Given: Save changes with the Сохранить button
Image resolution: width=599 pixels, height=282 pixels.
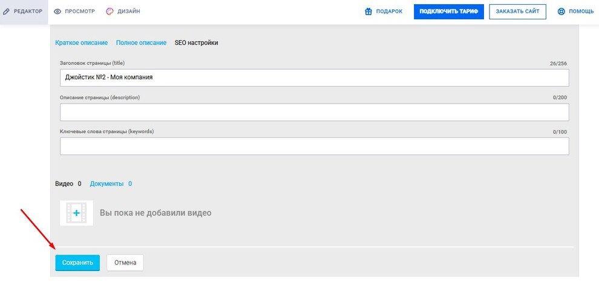Looking at the screenshot, I should pyautogui.click(x=77, y=263).
